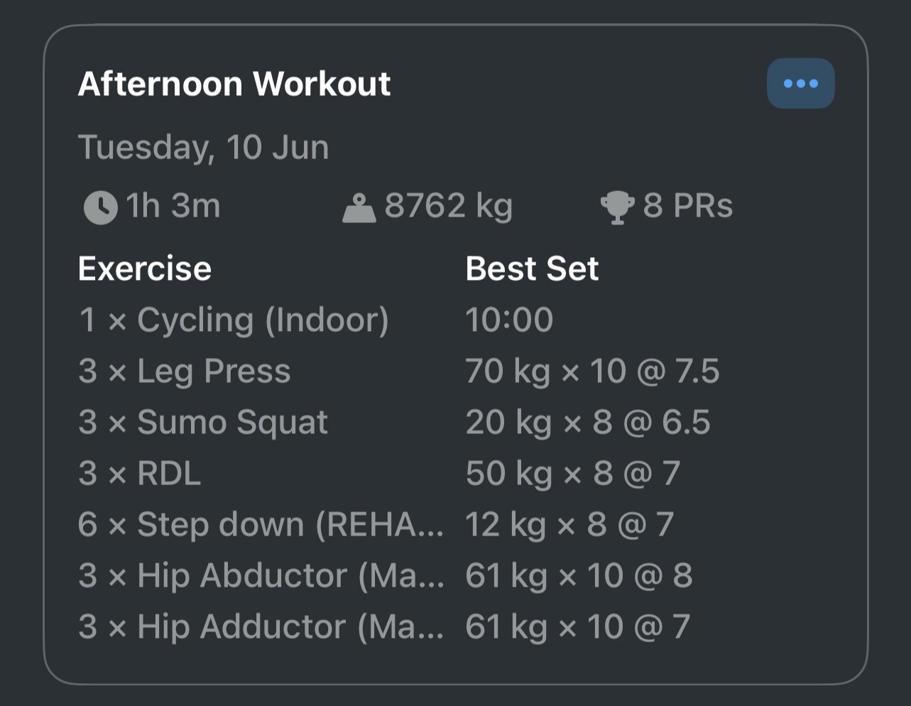911x706 pixels.
Task: Click the 8762 kg total volume
Action: (448, 206)
